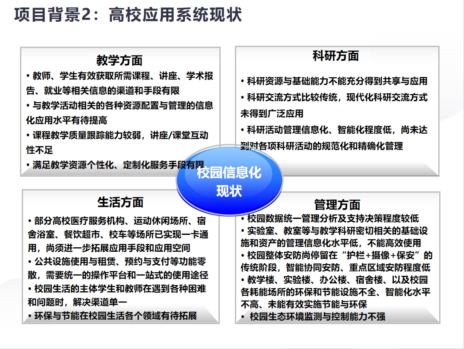Click bullet 教师、学生有效获取所需课程
Viewport: 464px width, 349px height.
pos(119,83)
